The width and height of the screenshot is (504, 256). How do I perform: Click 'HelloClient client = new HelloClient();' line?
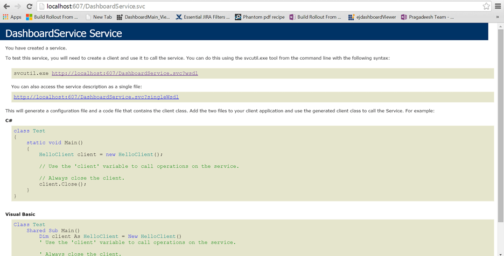[x=101, y=154]
